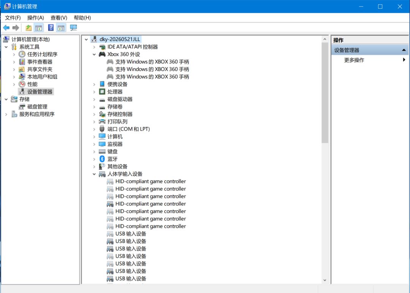The width and height of the screenshot is (410, 293).
Task: Collapse the dky-20260521JLL root node
Action: pos(86,39)
